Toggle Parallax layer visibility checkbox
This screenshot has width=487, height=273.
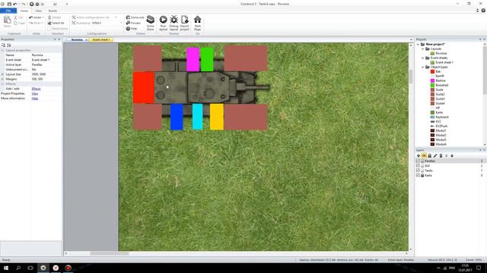pyautogui.click(x=418, y=161)
